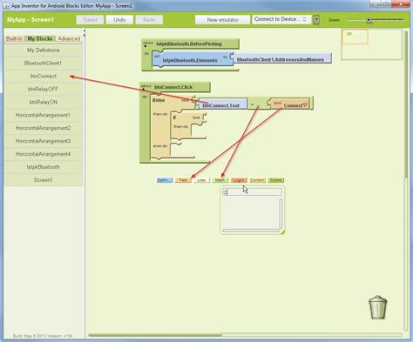The width and height of the screenshot is (413, 342).
Task: Open the Advanced tab
Action: pos(69,38)
